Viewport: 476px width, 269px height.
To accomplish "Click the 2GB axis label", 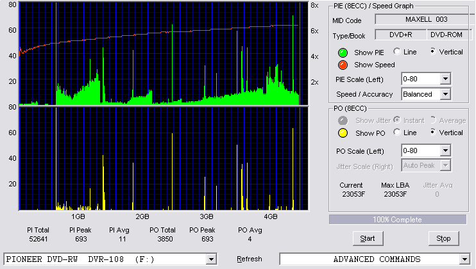I will pos(142,216).
